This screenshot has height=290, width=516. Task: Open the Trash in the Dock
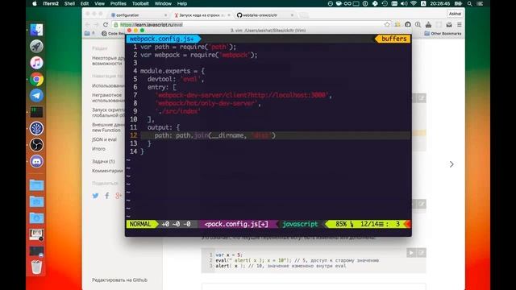36,267
